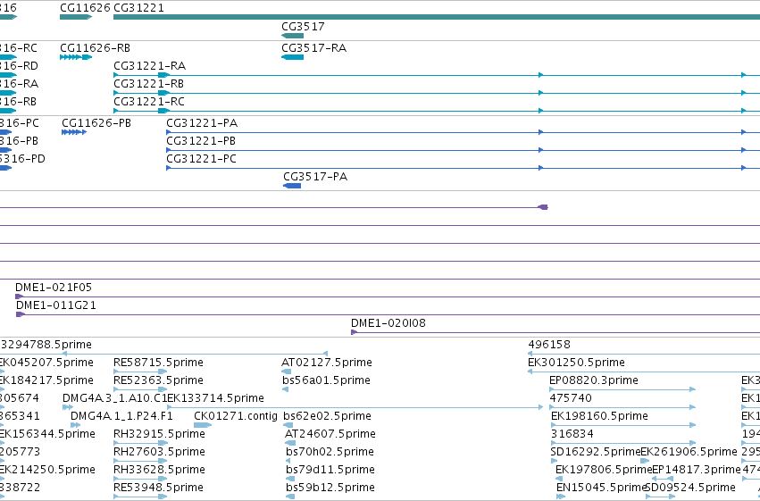
Task: Select EST EP14817.3prime
Action: click(x=697, y=470)
